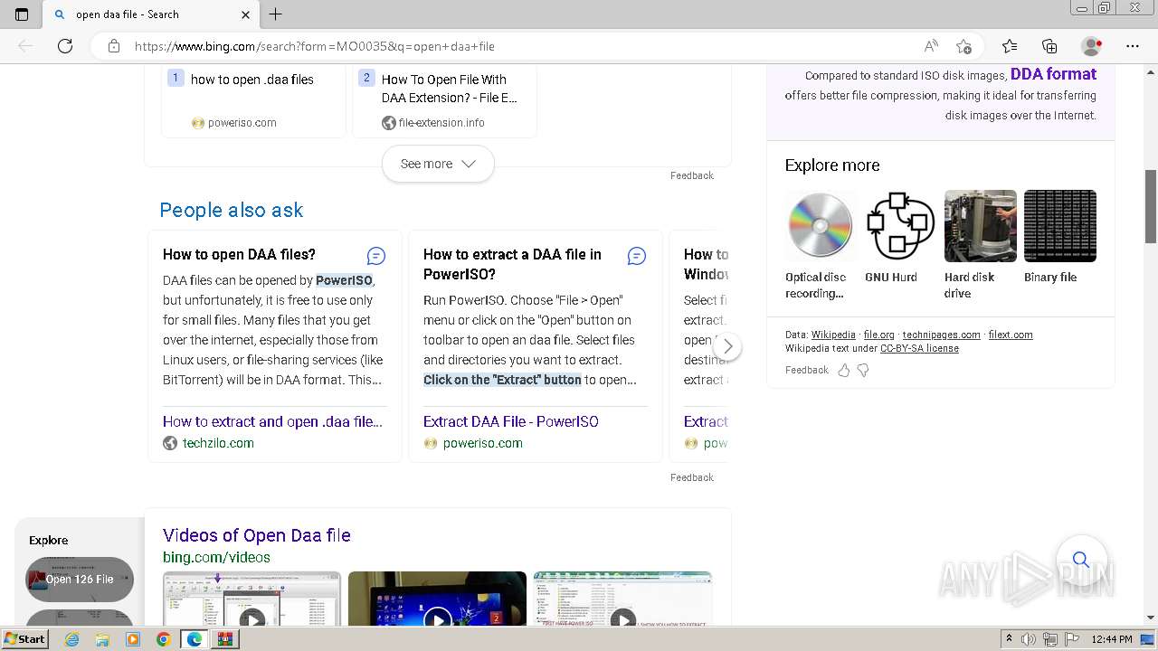The width and height of the screenshot is (1158, 651).
Task: Close the 'open daa file - Search' tab
Action: pos(245,14)
